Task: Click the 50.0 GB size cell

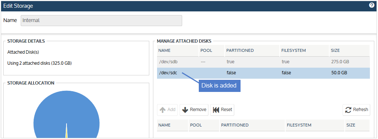Action: tap(339, 73)
